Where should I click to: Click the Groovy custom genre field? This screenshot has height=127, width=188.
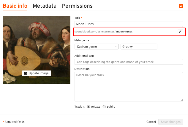(139, 47)
